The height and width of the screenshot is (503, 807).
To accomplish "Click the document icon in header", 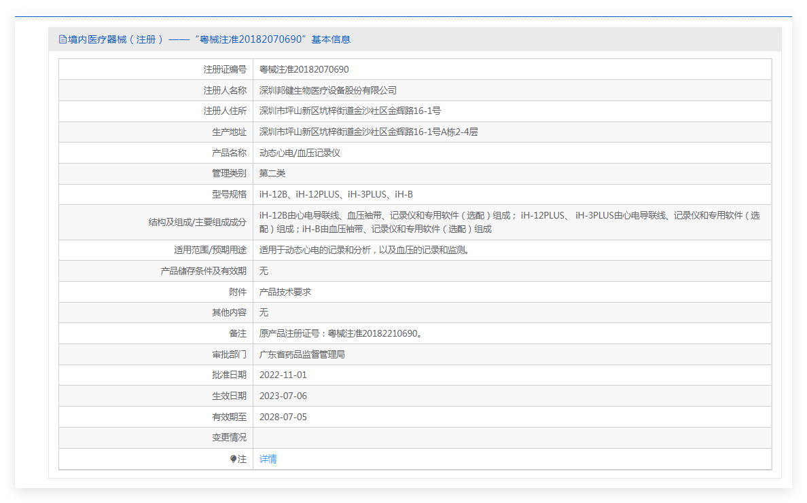I will (x=62, y=39).
